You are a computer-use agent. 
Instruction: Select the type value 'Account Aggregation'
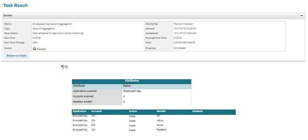(x=44, y=28)
